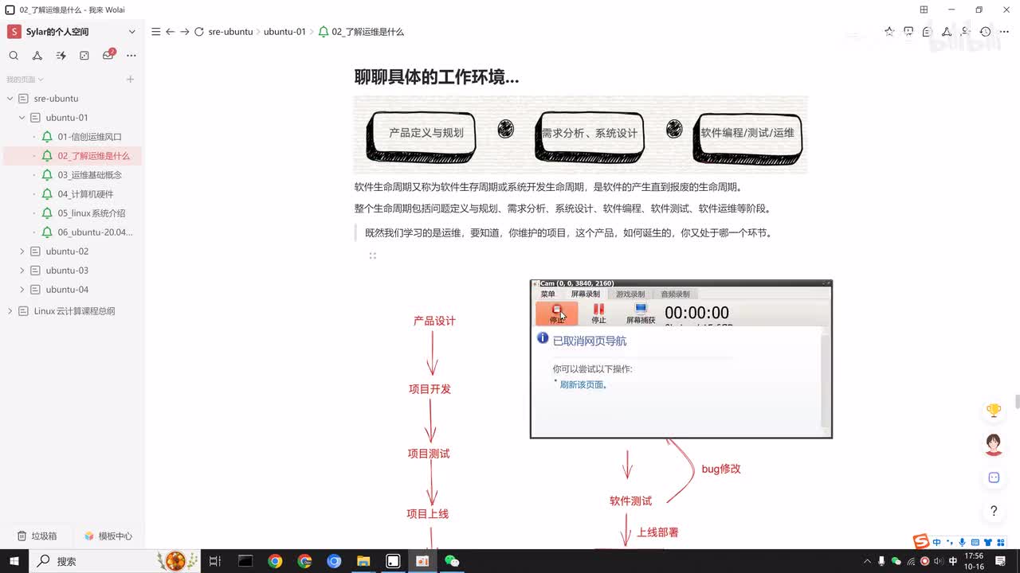The height and width of the screenshot is (573, 1020).
Task: Click the split layout grid icon in title bar
Action: pyautogui.click(x=924, y=10)
